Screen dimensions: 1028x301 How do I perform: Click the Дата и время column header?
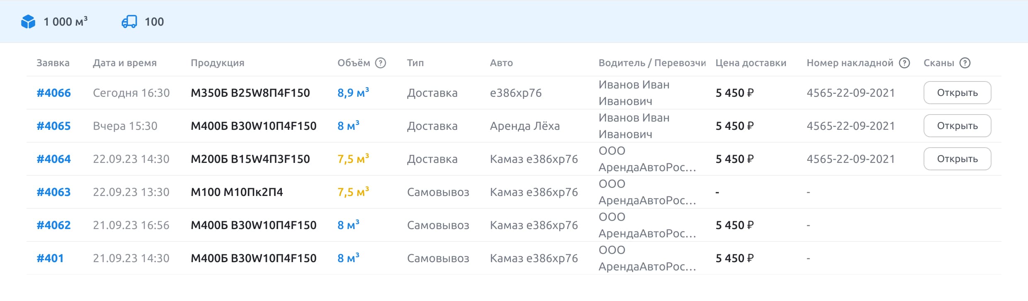coord(124,63)
